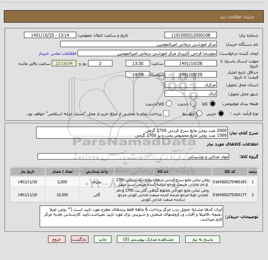Click the پاسخ به نیاز button

point(203,239)
